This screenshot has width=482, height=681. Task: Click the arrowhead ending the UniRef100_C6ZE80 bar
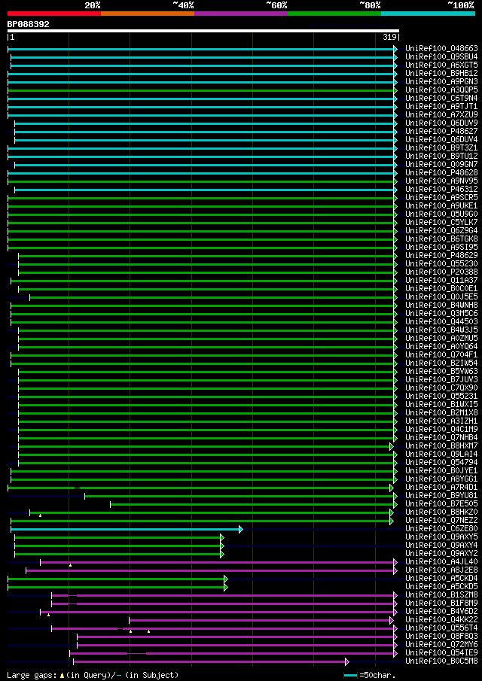241,529
